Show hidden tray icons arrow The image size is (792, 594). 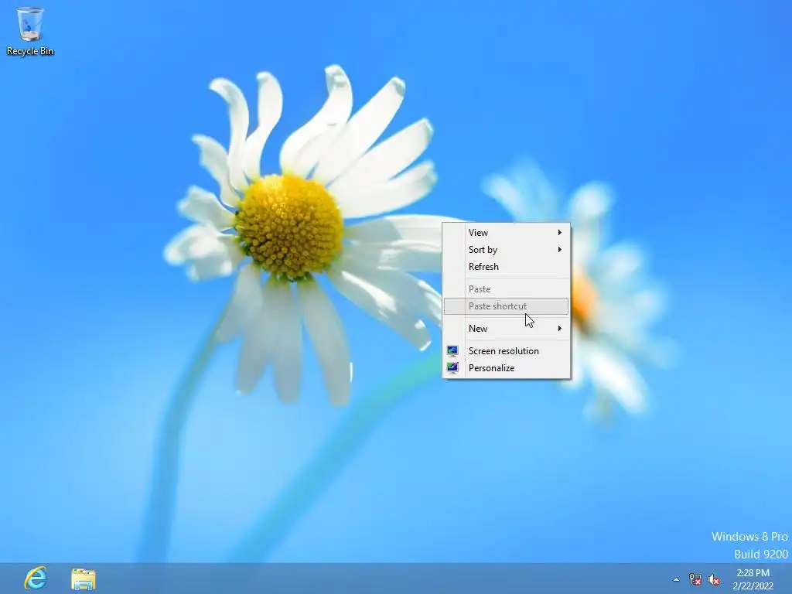click(676, 579)
